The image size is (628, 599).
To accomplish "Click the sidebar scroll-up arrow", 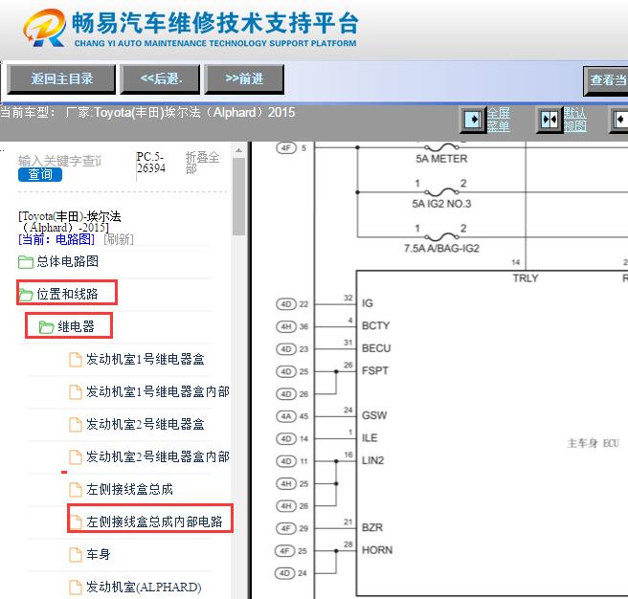I will 238,150.
